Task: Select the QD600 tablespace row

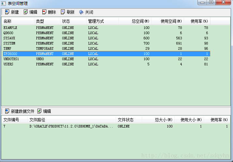Action: 106,33
